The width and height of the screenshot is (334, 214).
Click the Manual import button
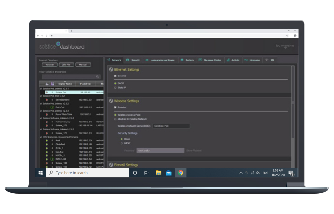coord(83,65)
